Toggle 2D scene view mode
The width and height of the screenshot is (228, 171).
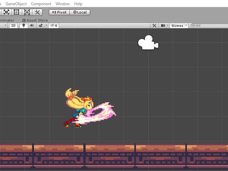click(13, 25)
